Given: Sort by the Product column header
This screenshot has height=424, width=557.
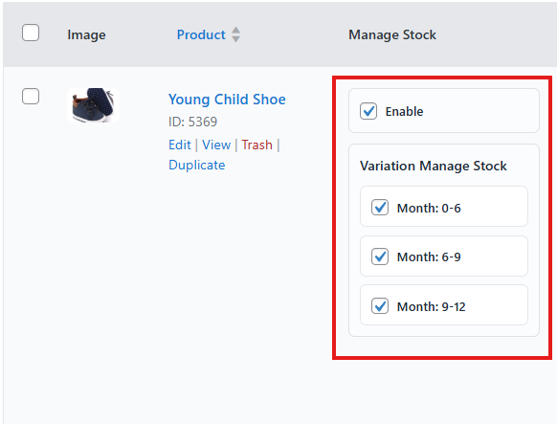Looking at the screenshot, I should coord(201,34).
